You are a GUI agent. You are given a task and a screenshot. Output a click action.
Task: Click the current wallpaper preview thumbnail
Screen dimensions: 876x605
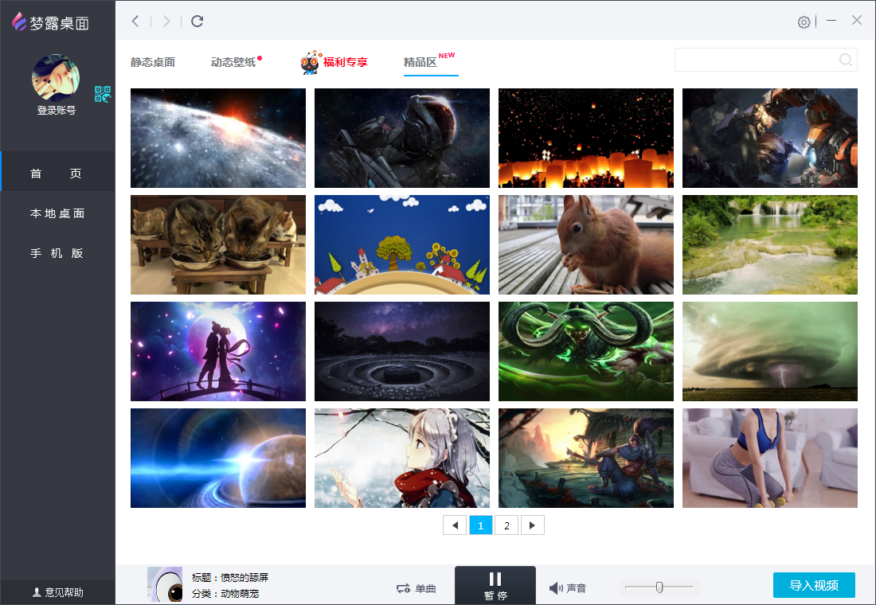point(165,584)
